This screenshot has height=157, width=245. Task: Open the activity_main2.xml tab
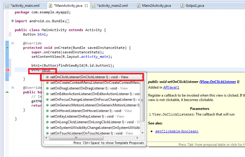pyautogui.click(x=110, y=6)
